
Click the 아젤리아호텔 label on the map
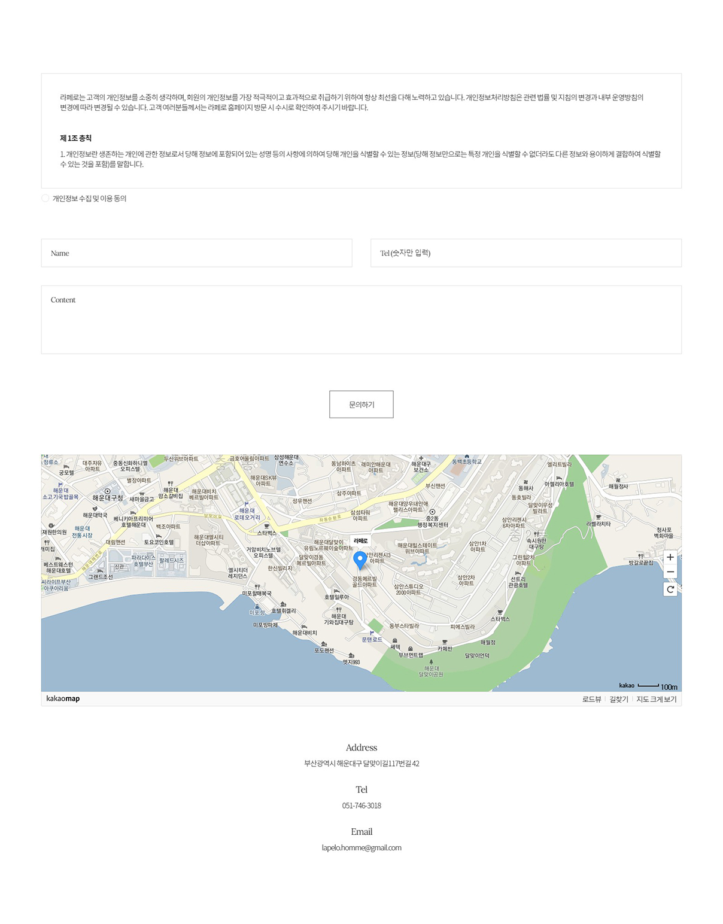(x=559, y=484)
